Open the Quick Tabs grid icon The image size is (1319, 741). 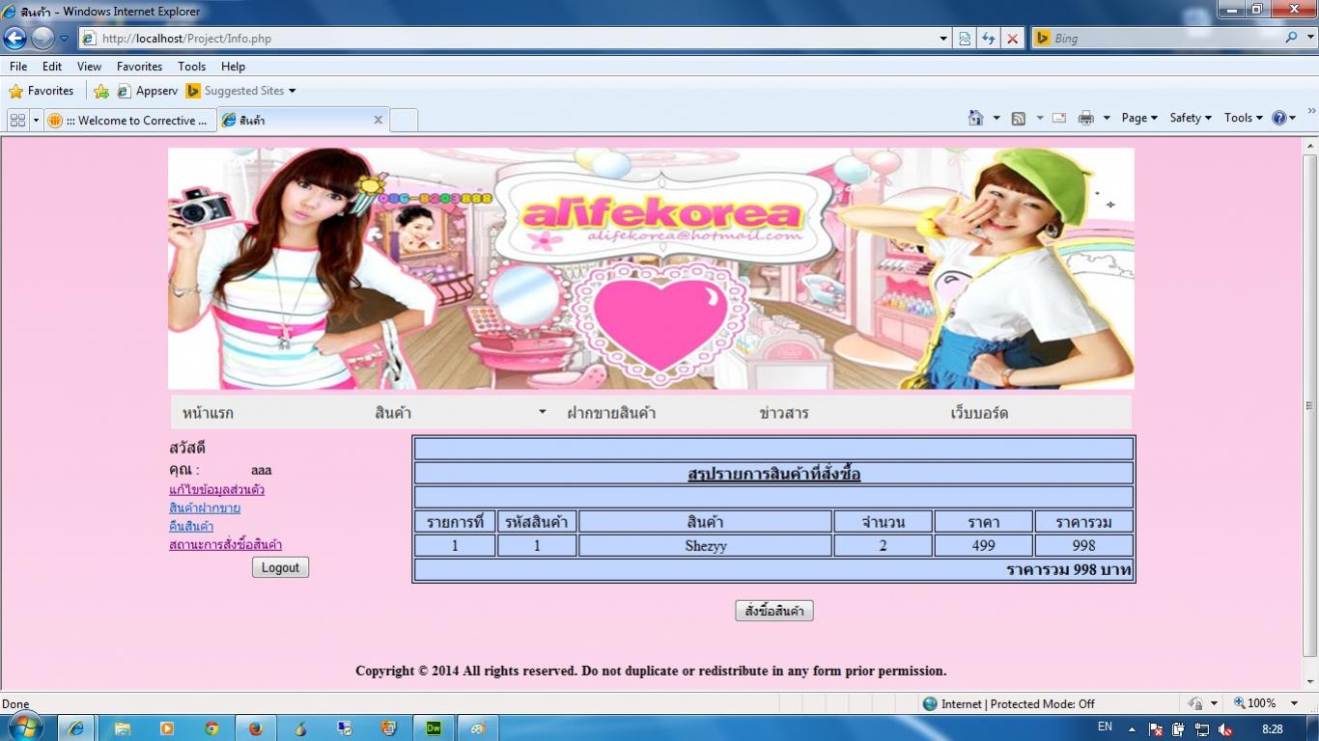pos(17,121)
